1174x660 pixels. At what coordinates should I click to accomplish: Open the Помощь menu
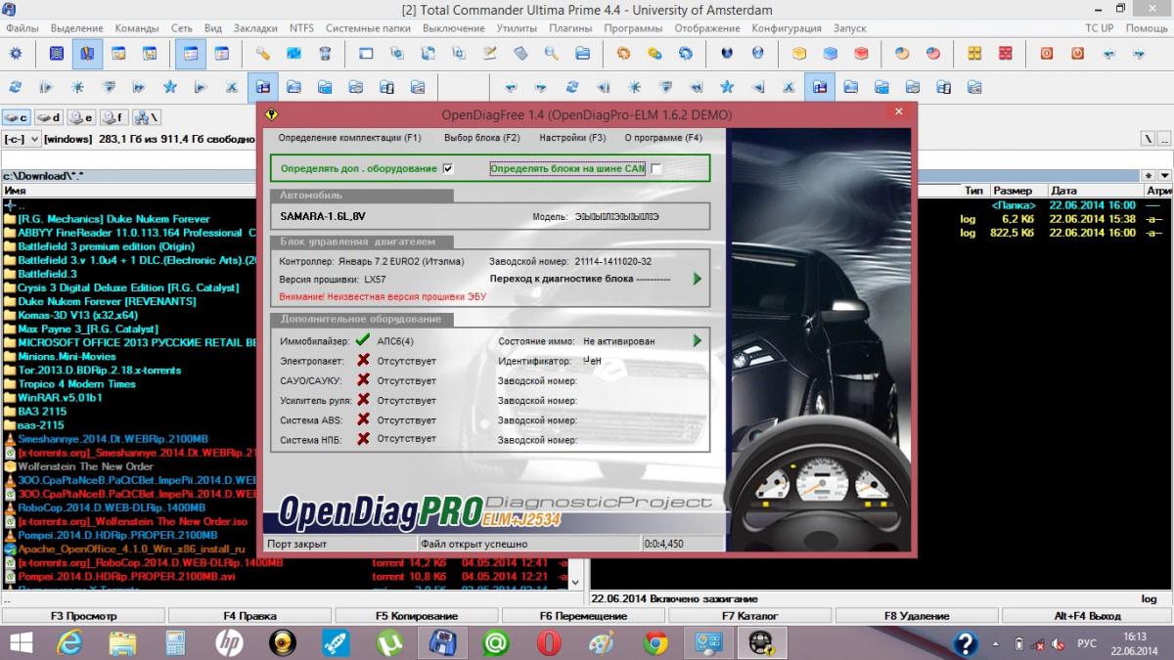coord(1146,28)
